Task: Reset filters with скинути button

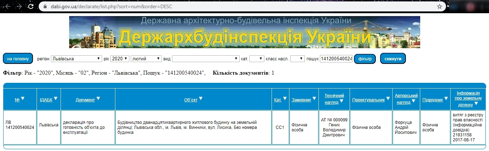Action: 393,59
